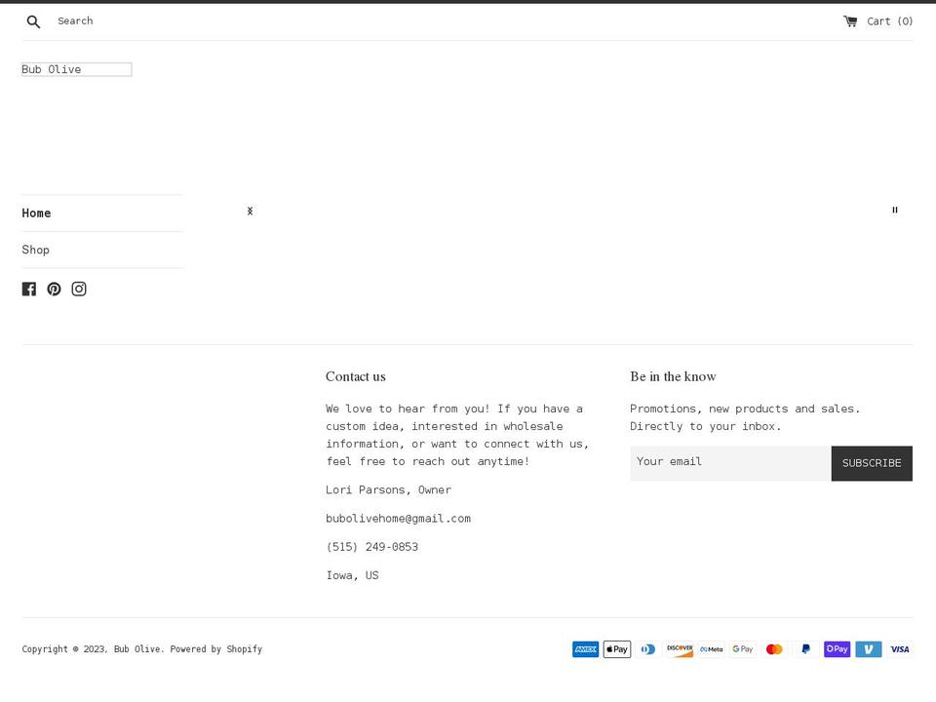This screenshot has width=936, height=702.
Task: Open the Instagram social icon
Action: click(x=78, y=289)
